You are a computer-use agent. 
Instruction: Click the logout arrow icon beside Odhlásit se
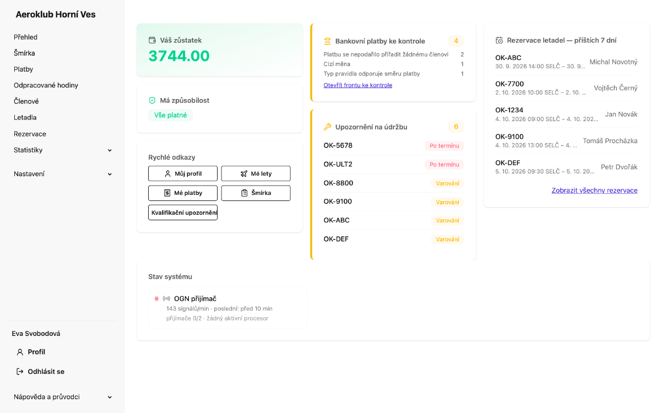tap(20, 372)
